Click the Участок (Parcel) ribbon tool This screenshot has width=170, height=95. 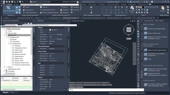[44, 7]
